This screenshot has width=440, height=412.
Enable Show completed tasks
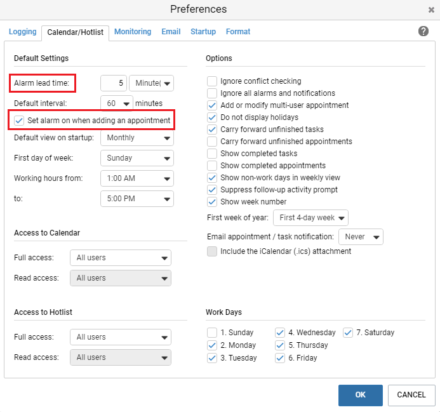(212, 154)
